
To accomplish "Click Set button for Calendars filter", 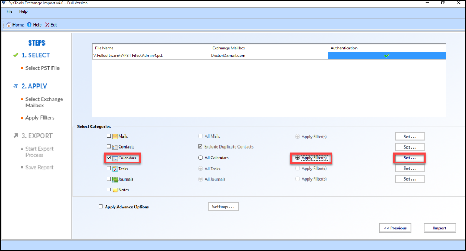I will coord(410,158).
